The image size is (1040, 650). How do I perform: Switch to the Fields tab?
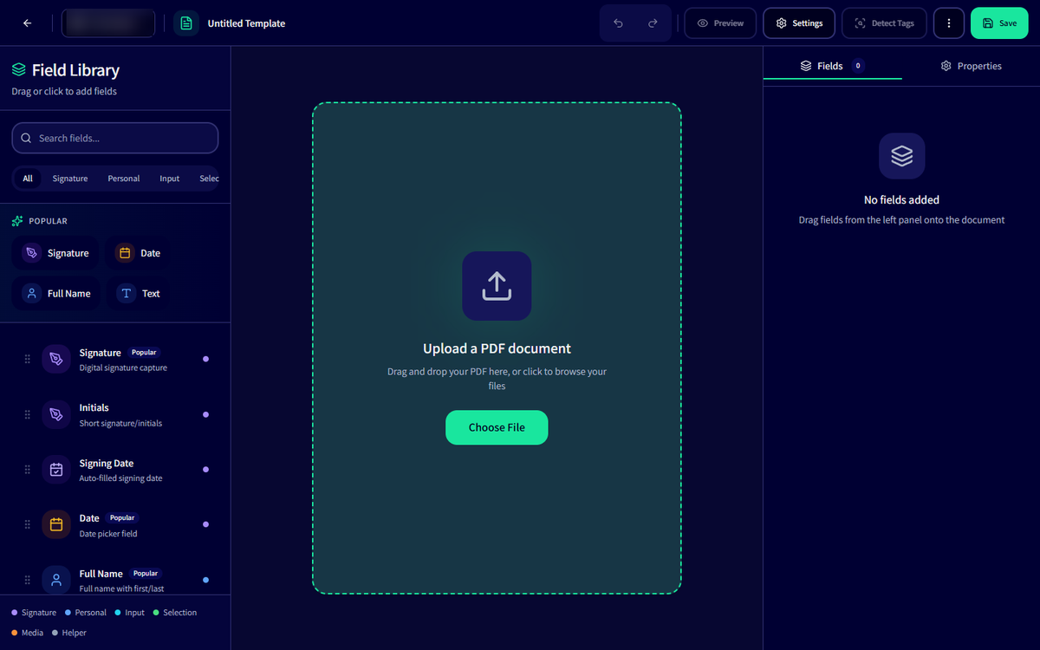[832, 66]
